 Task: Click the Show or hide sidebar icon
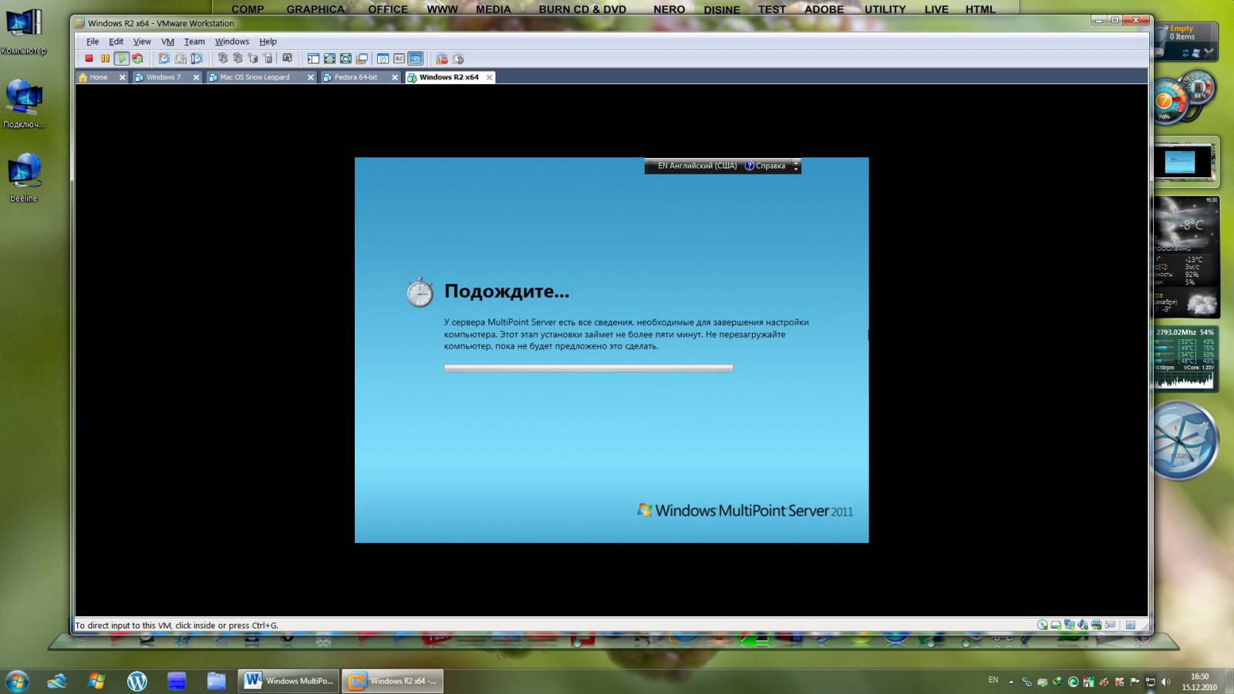tap(313, 59)
